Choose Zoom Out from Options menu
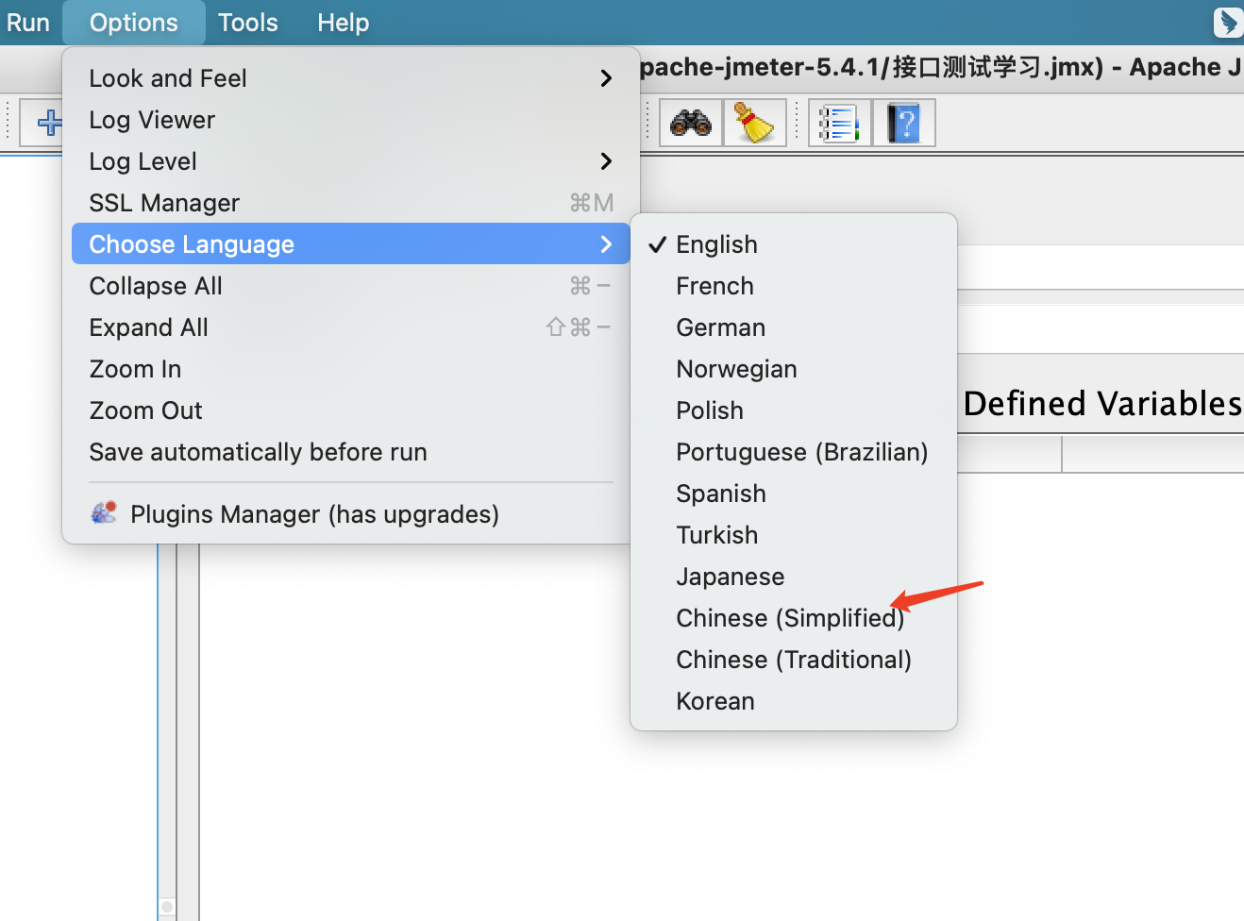 (351, 410)
